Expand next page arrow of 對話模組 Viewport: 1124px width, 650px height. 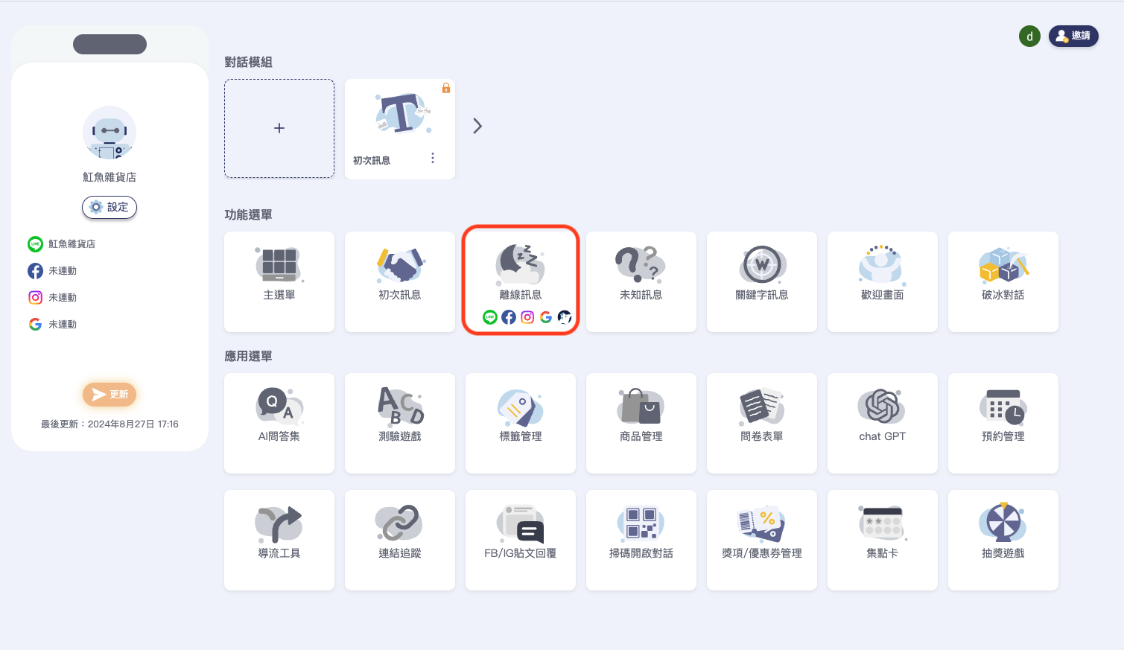coord(477,127)
